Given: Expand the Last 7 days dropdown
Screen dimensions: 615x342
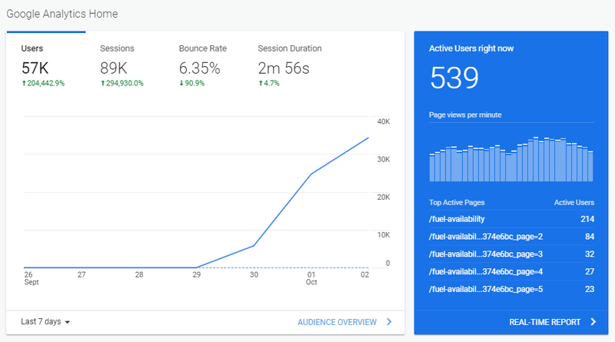Looking at the screenshot, I should click(x=46, y=321).
